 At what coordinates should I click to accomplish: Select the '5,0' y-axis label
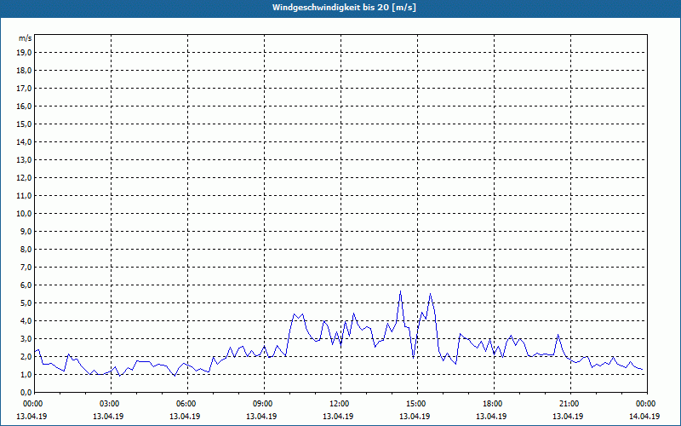tap(26, 303)
